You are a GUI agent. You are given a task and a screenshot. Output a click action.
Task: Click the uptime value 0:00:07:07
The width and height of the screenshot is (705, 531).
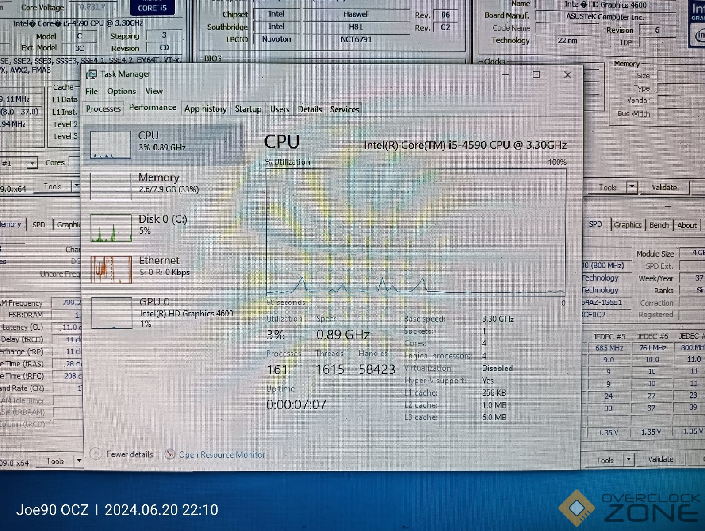point(296,404)
